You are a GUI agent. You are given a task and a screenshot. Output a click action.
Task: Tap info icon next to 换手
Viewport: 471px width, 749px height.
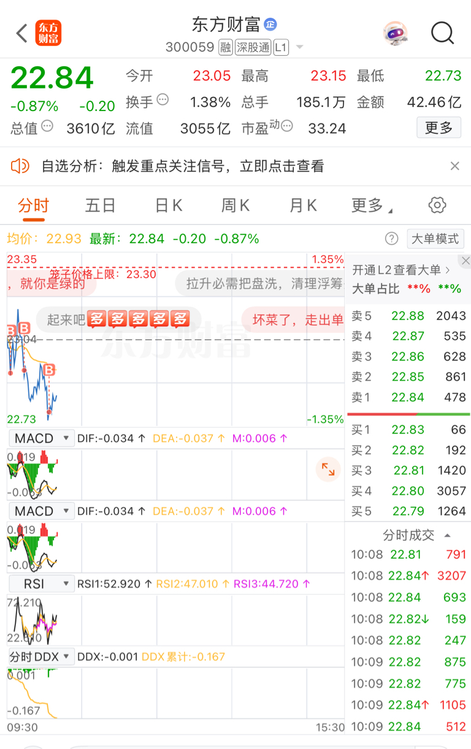point(163,99)
